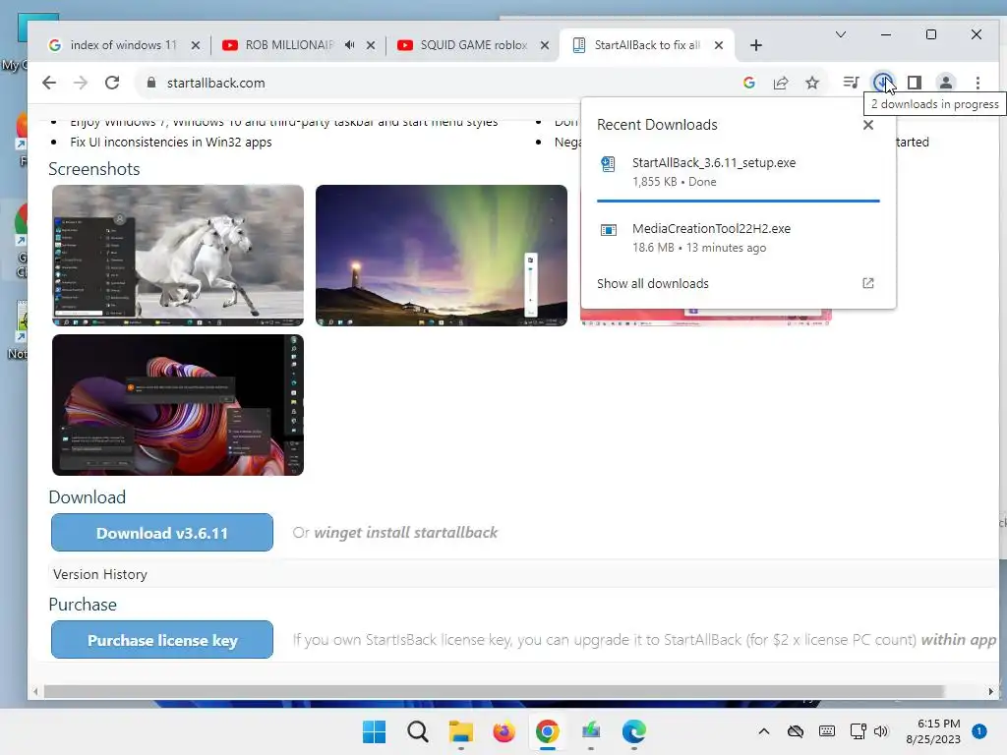Click the scroll-left arrow of page scrollbar

[35, 691]
